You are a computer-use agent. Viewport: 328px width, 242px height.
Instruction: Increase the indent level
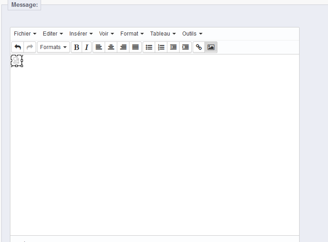pos(185,47)
